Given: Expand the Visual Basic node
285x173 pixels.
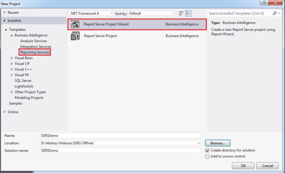Looking at the screenshot, I should [x=11, y=58].
